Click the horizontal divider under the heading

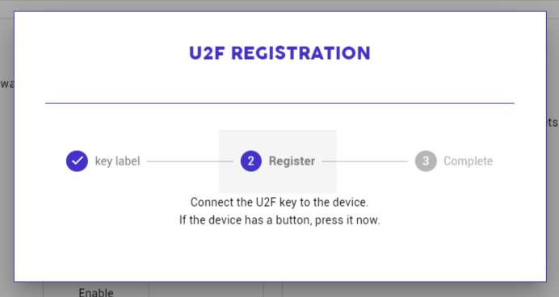[x=279, y=103]
